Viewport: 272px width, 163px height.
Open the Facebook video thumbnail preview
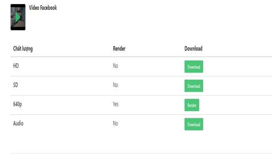(18, 17)
